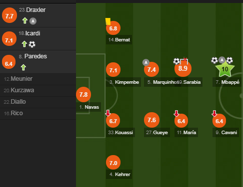243x187 pixels.
Task: Click Gueye's 7.6 rating circle
Action: click(151, 120)
